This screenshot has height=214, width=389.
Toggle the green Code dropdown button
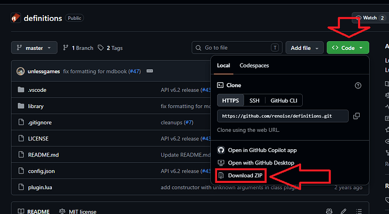tap(348, 48)
